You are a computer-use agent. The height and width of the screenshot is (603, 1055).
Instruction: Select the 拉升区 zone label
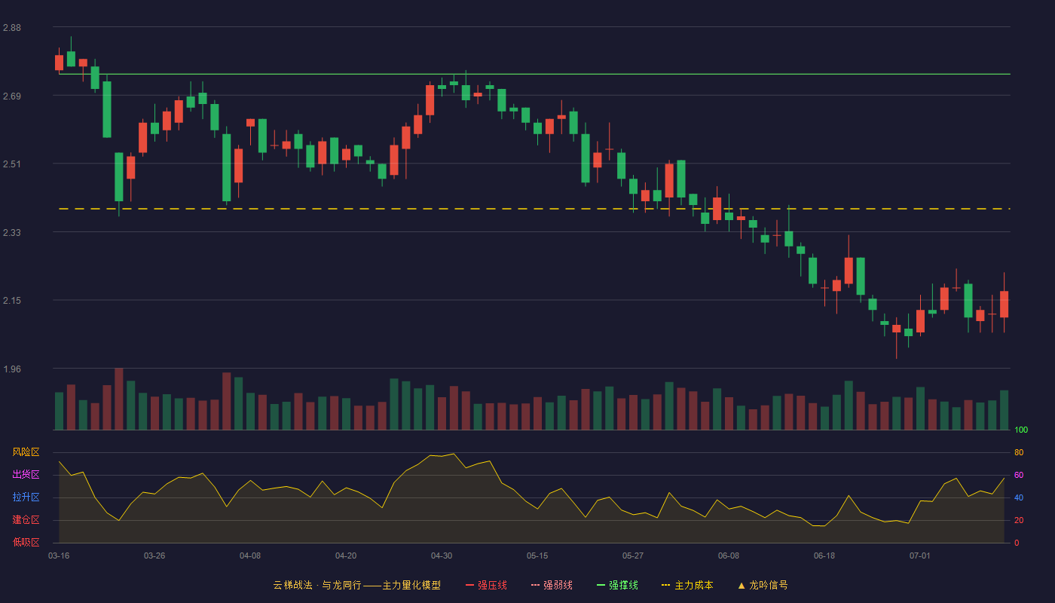(x=26, y=497)
